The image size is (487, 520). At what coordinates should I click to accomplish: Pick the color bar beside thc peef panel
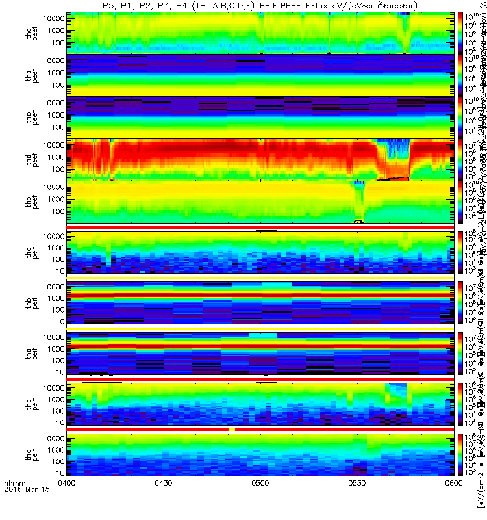[460, 118]
